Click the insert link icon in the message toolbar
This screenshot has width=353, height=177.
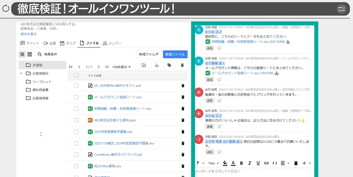[x=266, y=163]
